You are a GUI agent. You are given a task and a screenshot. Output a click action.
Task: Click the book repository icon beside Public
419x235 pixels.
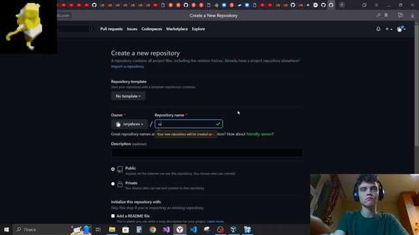120,169
